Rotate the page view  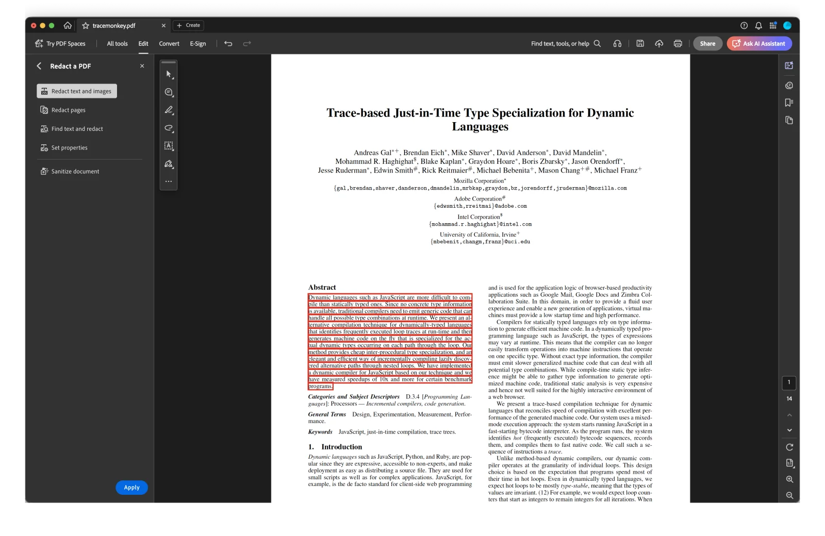[x=789, y=447]
